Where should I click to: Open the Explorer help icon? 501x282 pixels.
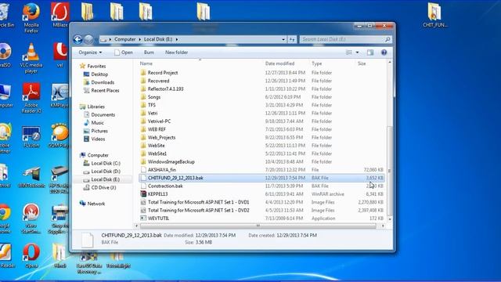click(384, 52)
